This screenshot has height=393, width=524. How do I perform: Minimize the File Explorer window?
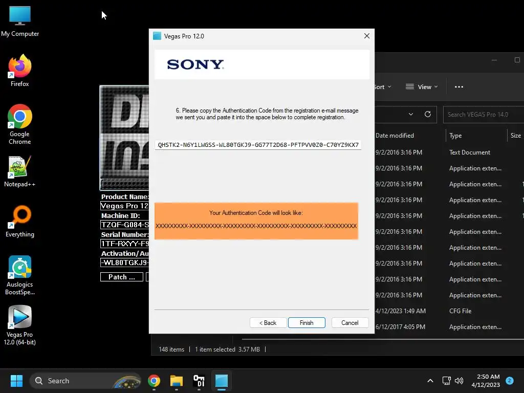pyautogui.click(x=494, y=60)
